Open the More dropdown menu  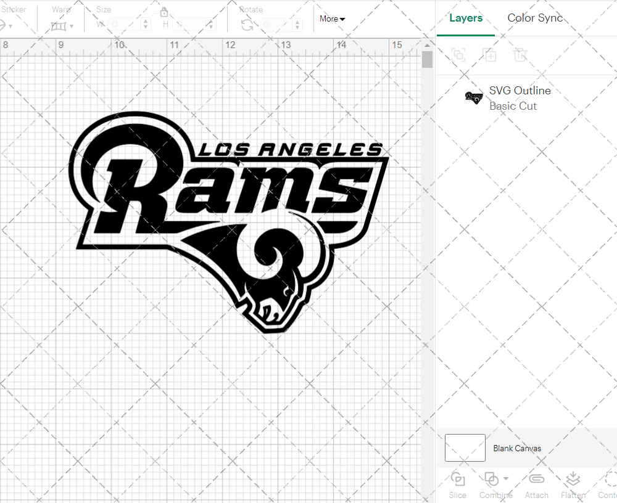coord(332,19)
